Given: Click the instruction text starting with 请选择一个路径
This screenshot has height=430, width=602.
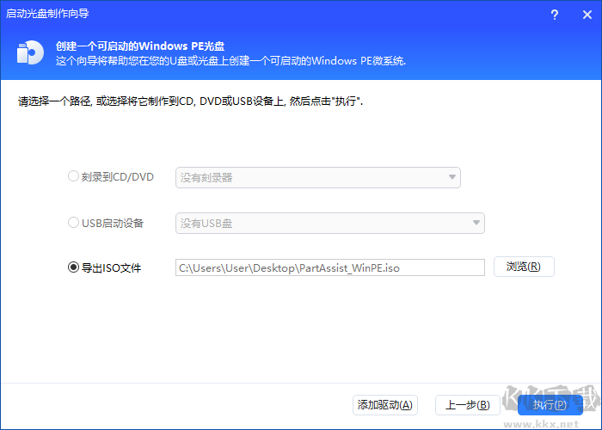Looking at the screenshot, I should (190, 101).
